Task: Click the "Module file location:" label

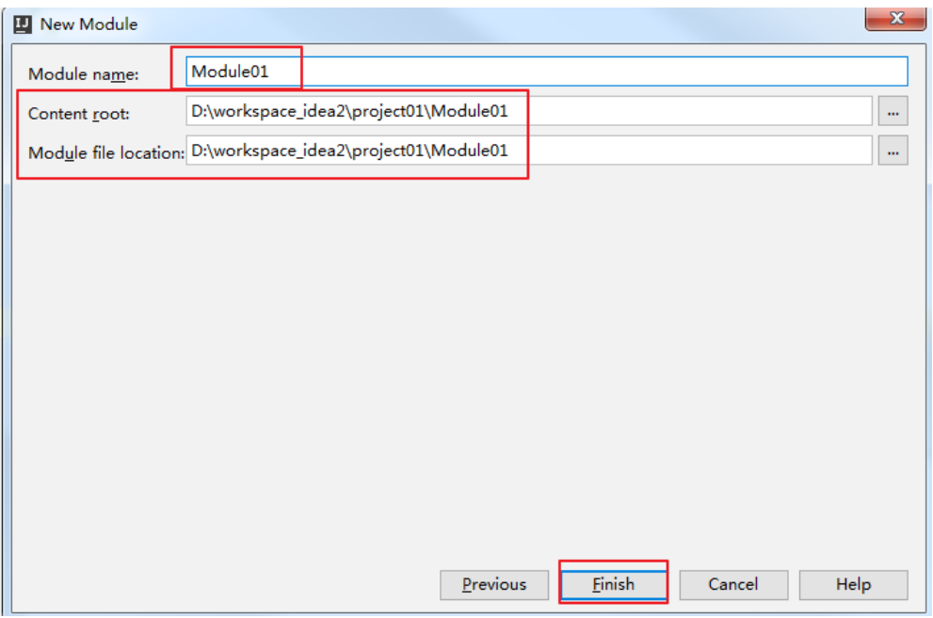Action: 106,153
